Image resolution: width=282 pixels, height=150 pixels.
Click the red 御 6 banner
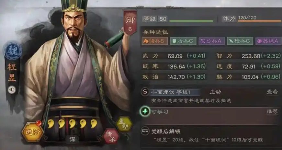click(x=130, y=22)
